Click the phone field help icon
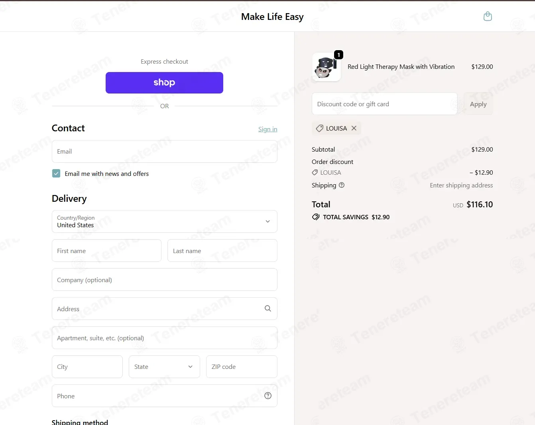Image resolution: width=535 pixels, height=425 pixels. [x=267, y=396]
